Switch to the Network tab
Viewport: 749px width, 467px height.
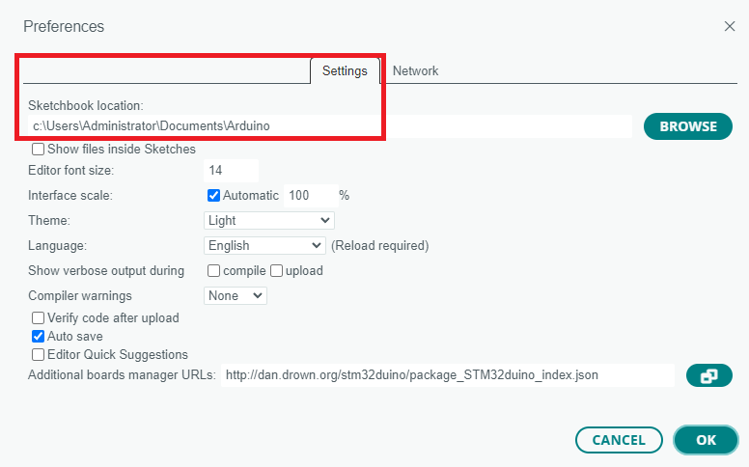(x=415, y=71)
